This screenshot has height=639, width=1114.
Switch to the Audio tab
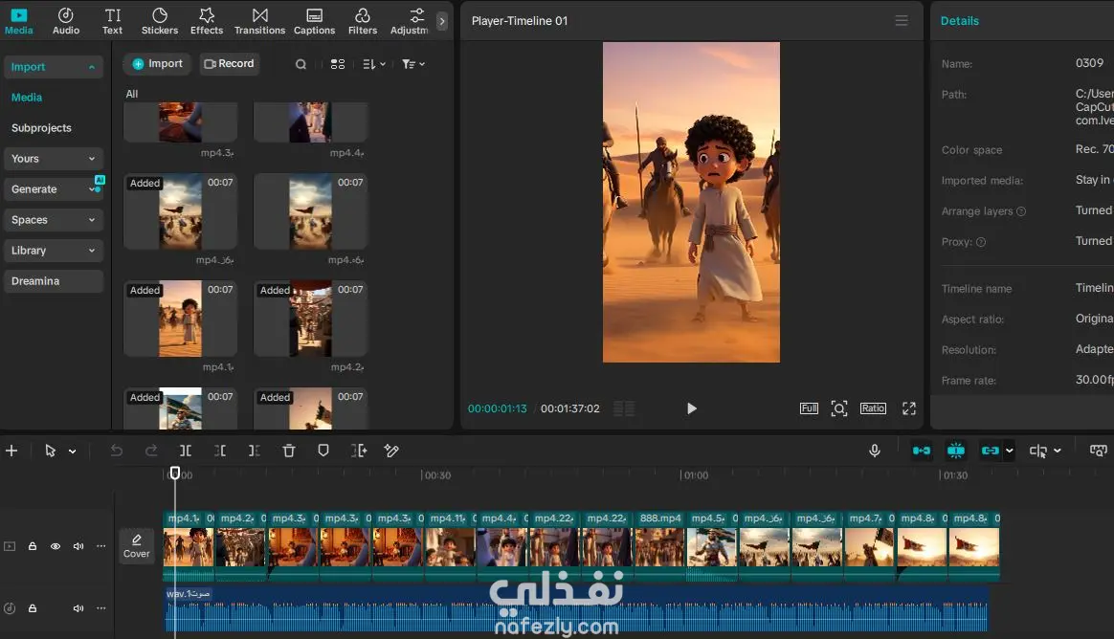click(x=66, y=21)
